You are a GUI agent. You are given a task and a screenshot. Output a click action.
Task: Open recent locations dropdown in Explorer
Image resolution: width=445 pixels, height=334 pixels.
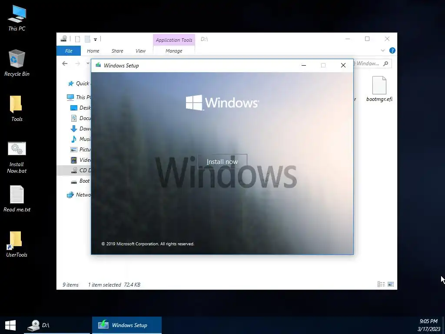point(88,63)
